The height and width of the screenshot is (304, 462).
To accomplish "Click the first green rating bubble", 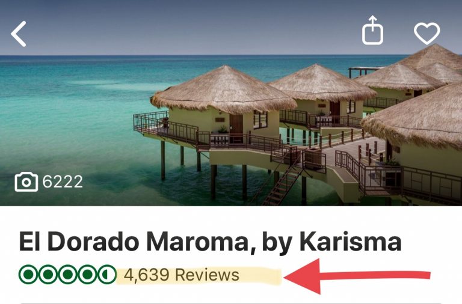I will tap(28, 275).
